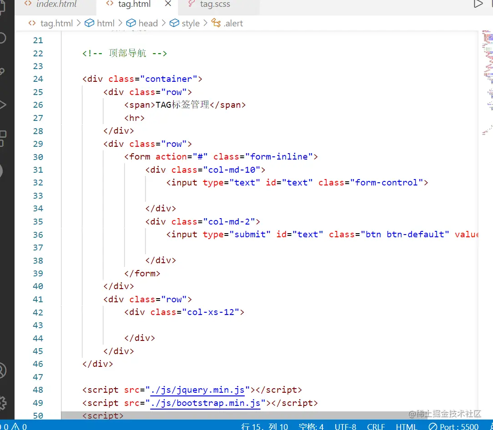Change language mode via HTML status item
The width and height of the screenshot is (493, 430).
pyautogui.click(x=406, y=426)
